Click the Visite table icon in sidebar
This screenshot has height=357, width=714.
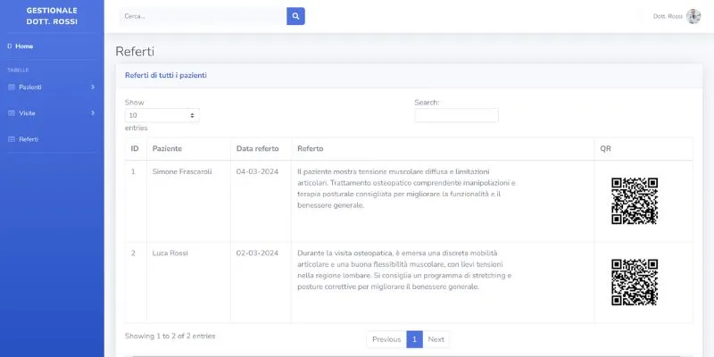pos(11,113)
